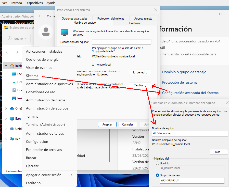
Task: Click the Descargas download arrow icon
Action: coord(14,82)
